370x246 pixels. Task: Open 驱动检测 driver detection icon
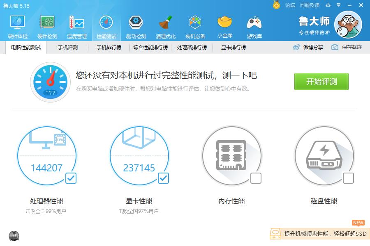(x=136, y=23)
